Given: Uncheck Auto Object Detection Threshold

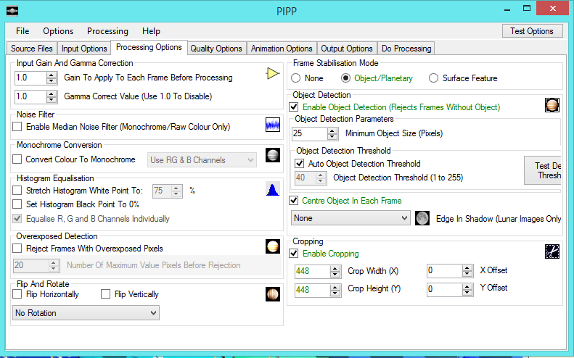Looking at the screenshot, I should (x=300, y=164).
